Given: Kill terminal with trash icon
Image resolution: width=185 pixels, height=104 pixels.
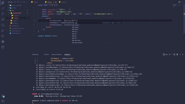Looking at the screenshot, I should pyautogui.click(x=177, y=55).
